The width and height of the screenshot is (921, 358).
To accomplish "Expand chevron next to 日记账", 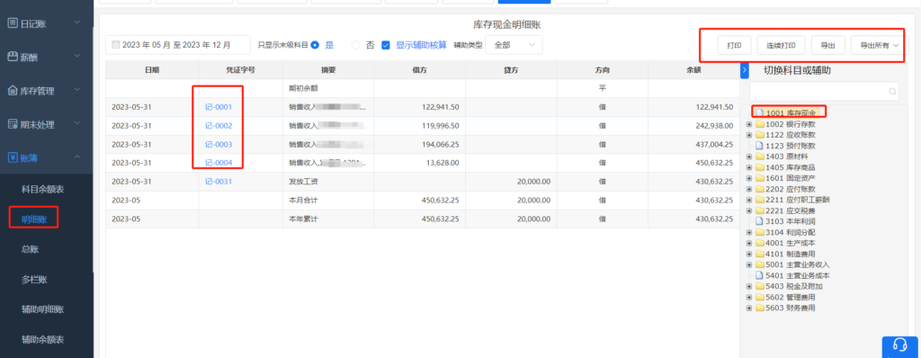I will click(x=77, y=23).
